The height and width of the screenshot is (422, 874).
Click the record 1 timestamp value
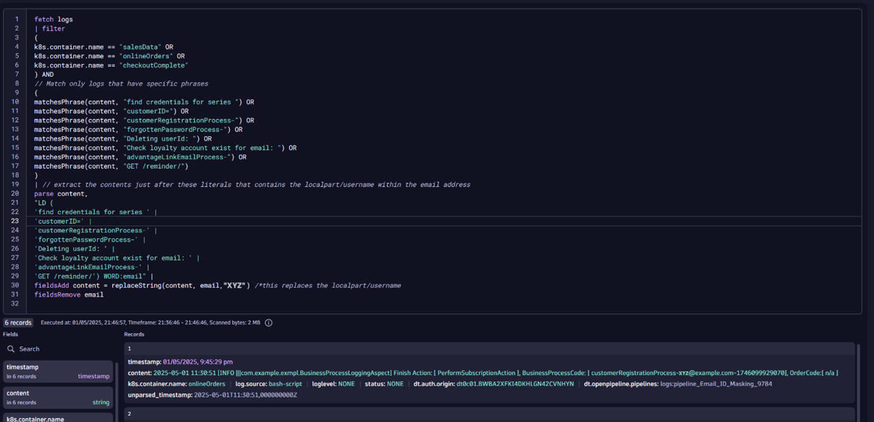pyautogui.click(x=197, y=362)
